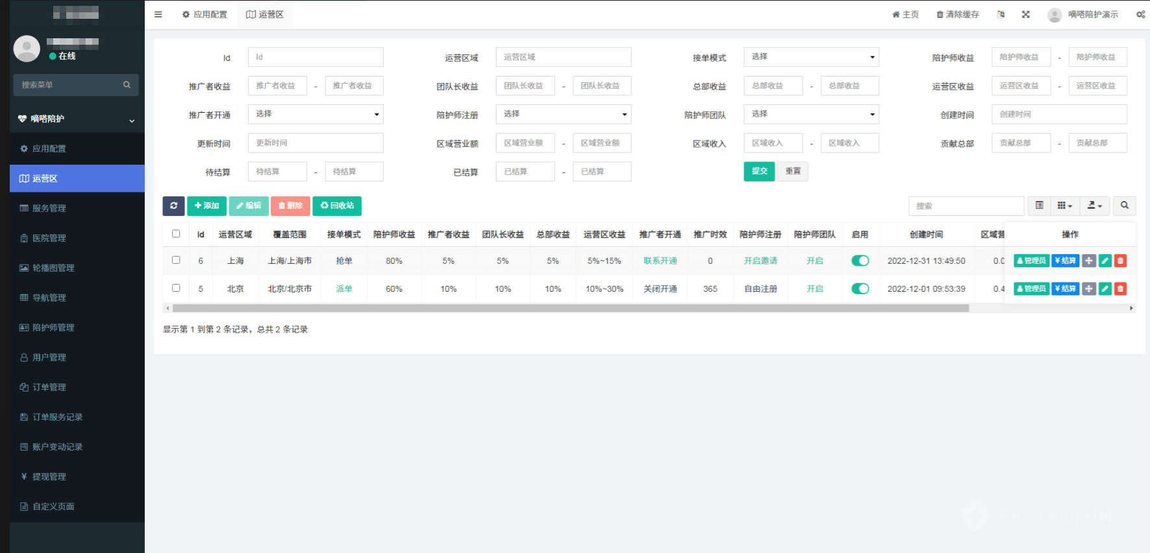Viewport: 1150px width, 553px height.
Task: Click the table refresh icon button
Action: [x=173, y=206]
